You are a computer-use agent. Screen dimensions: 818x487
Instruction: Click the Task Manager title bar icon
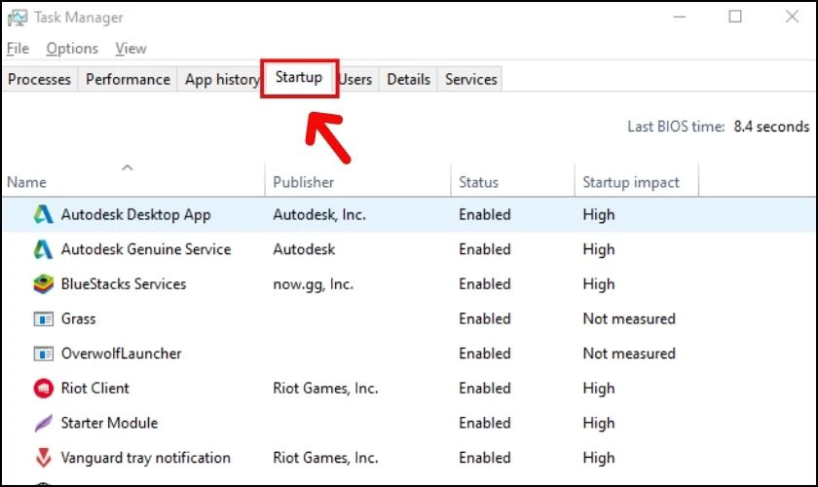(17, 18)
